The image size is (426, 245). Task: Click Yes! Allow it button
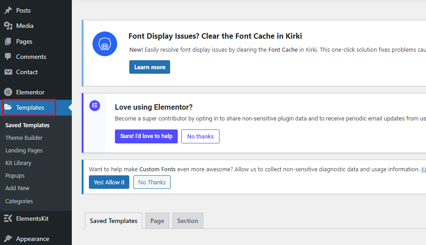pos(109,182)
